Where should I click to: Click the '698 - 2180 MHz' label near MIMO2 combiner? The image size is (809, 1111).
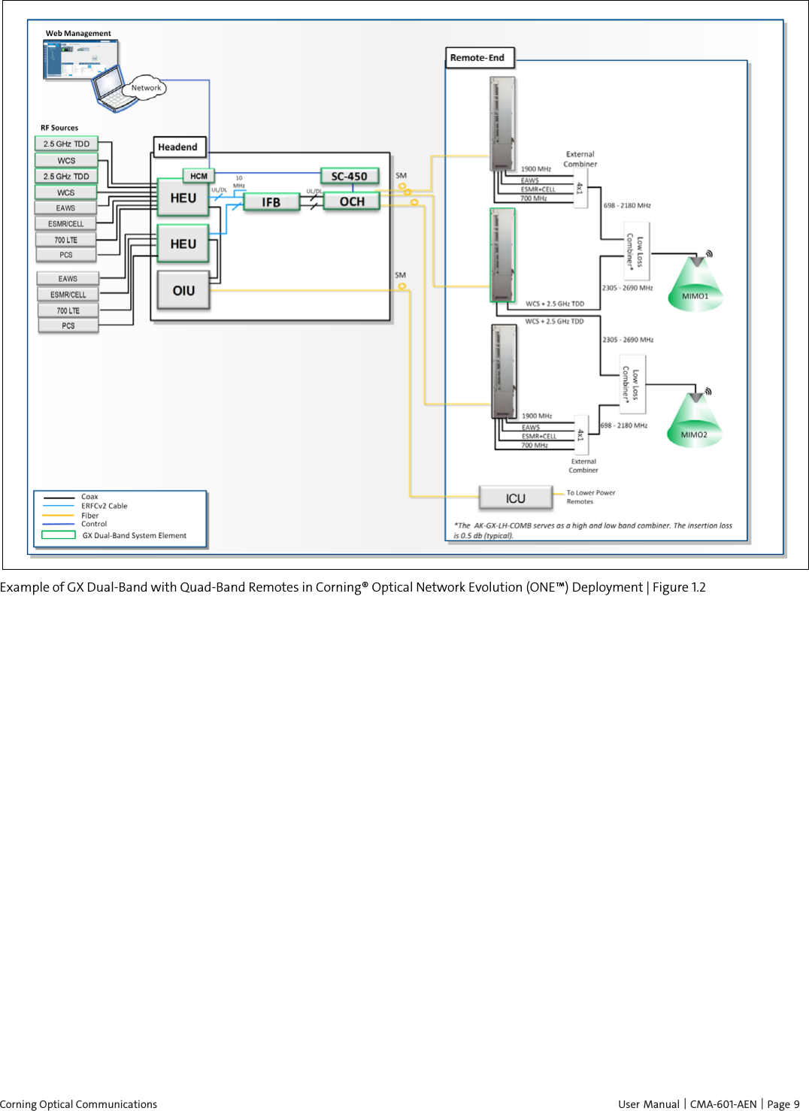624,425
